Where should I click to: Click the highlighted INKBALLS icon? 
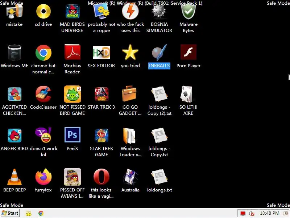159,53
